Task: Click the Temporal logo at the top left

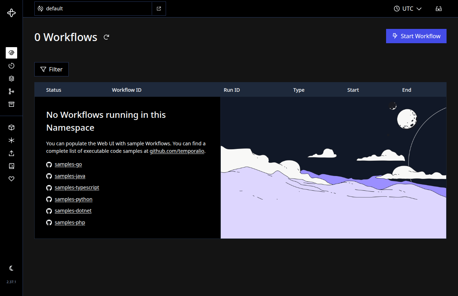Action: [x=11, y=13]
